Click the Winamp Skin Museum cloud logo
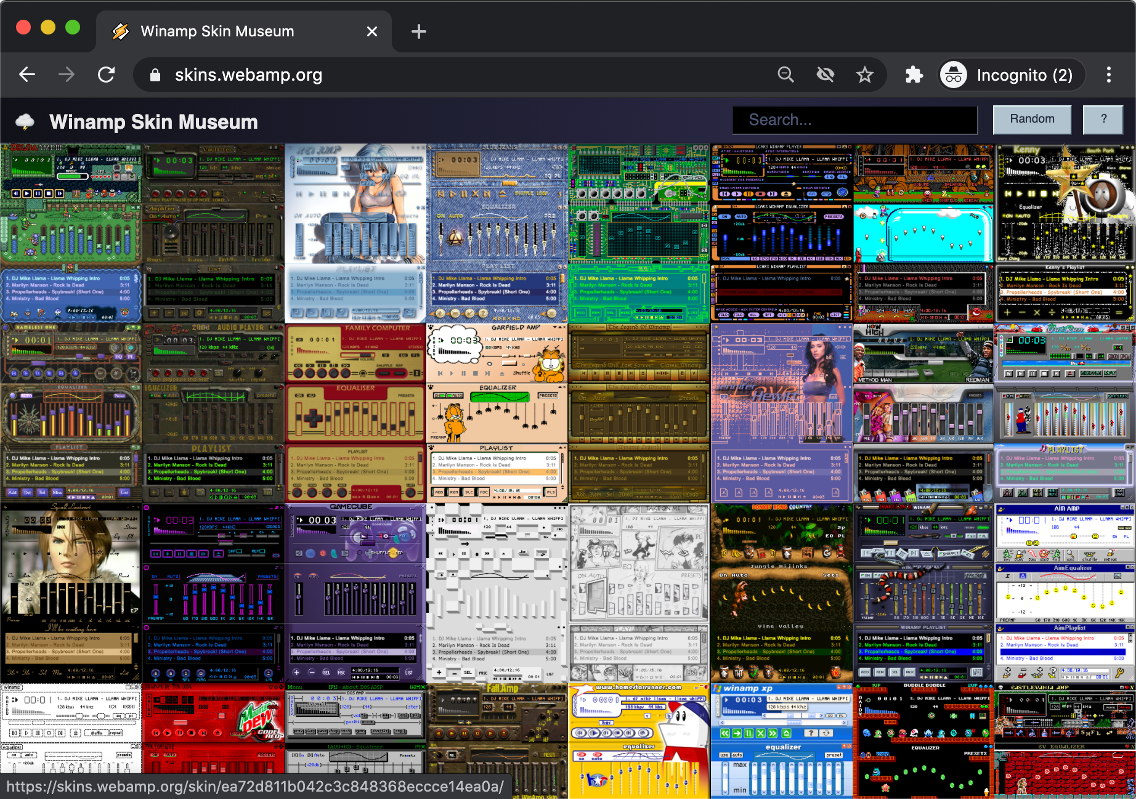 25,121
